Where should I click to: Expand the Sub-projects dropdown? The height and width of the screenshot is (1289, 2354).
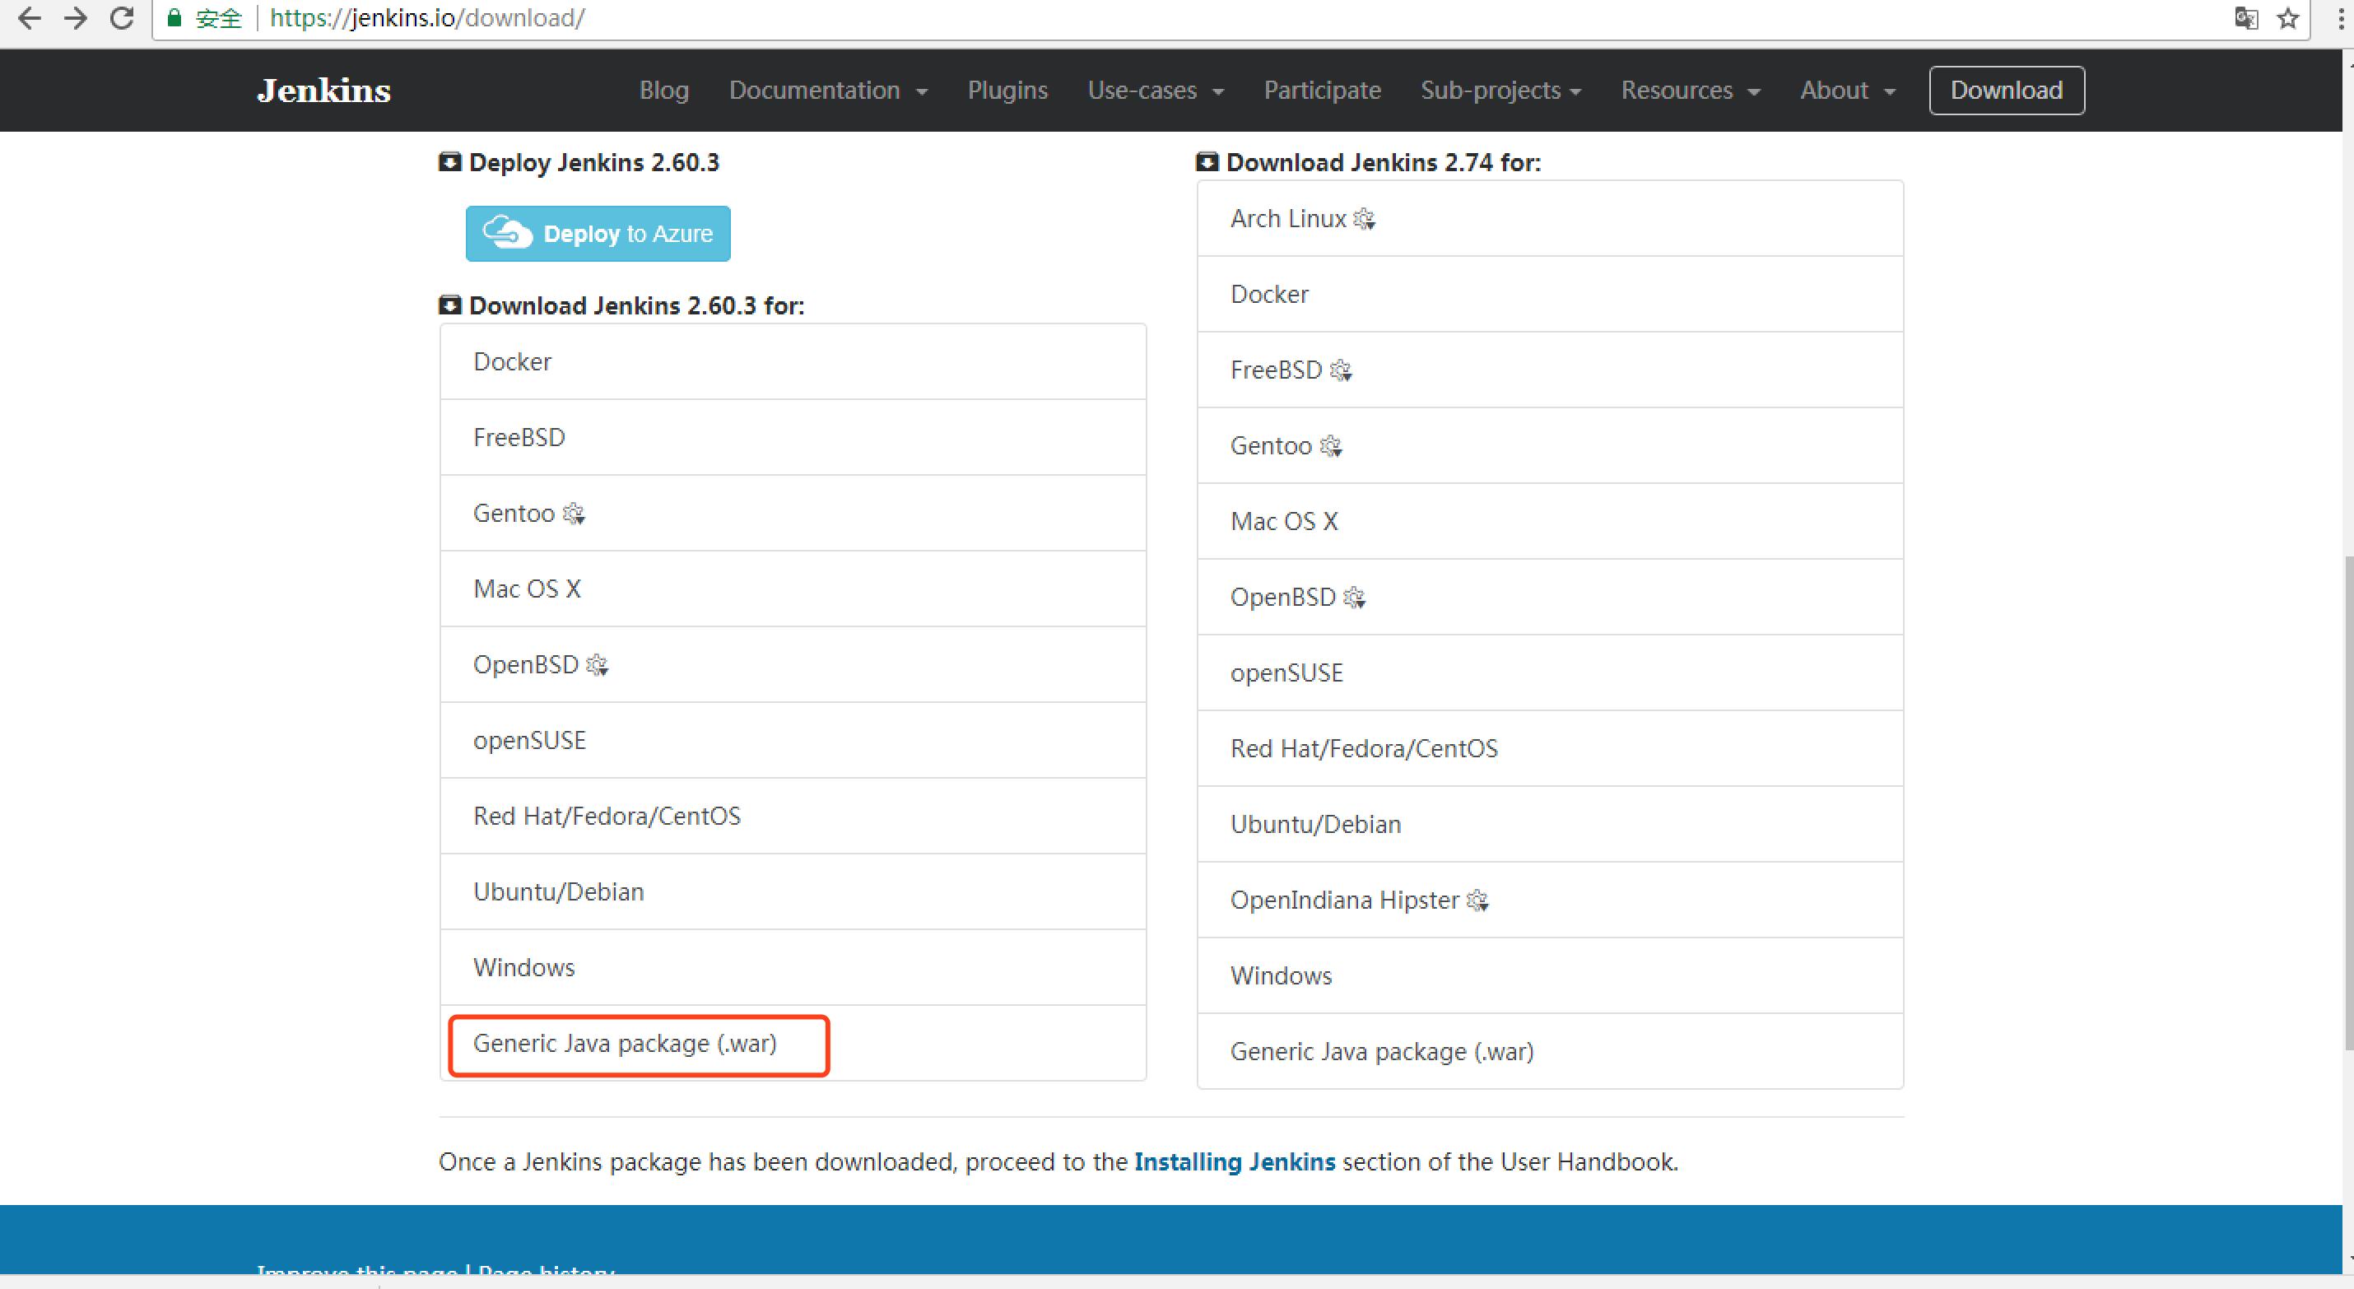[x=1500, y=91]
